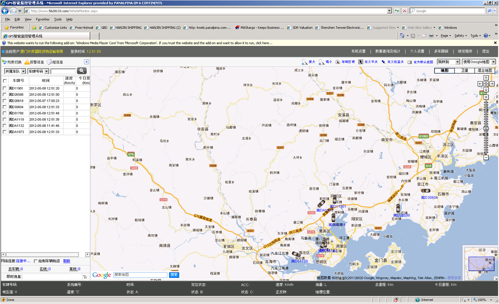The width and height of the screenshot is (499, 304).
Task: Open the 跳转到 jump-to dropdown
Action: [x=448, y=62]
